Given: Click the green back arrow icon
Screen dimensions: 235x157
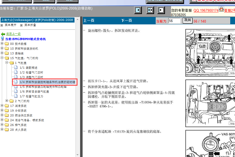Looking at the screenshot, I should (x=3, y=34).
